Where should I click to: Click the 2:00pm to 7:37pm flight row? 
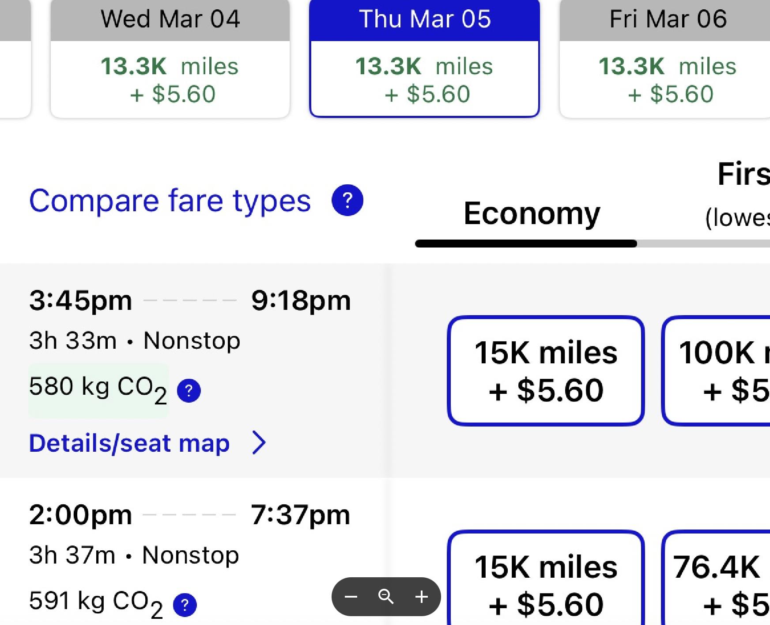click(190, 535)
